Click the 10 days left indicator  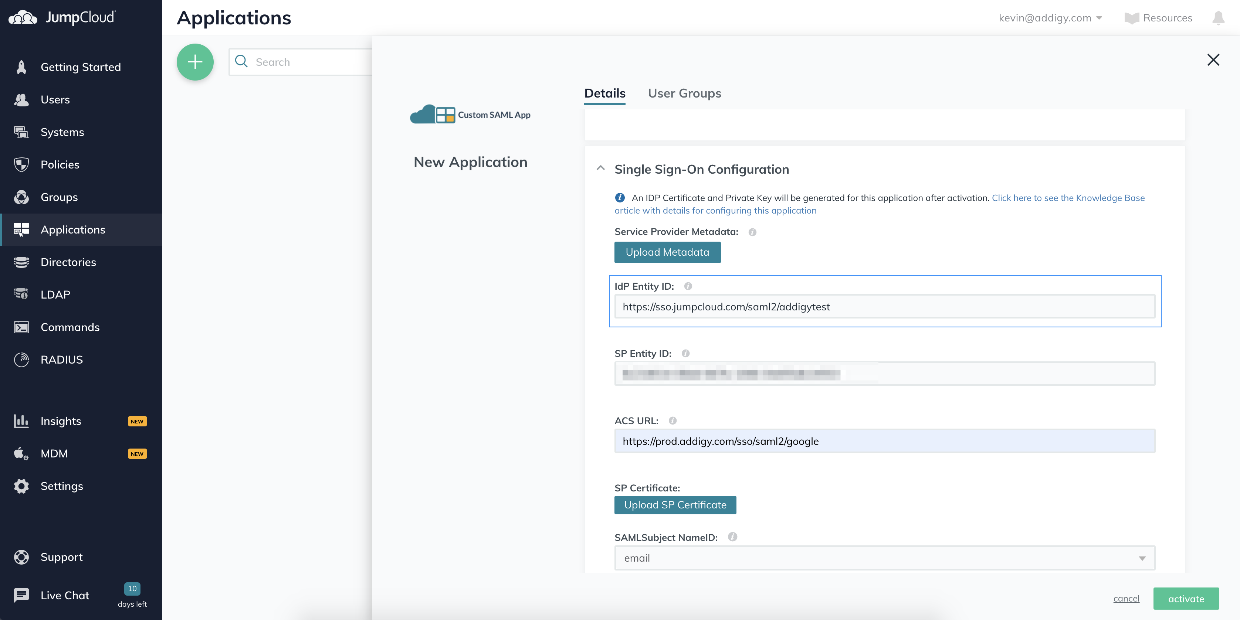point(132,596)
